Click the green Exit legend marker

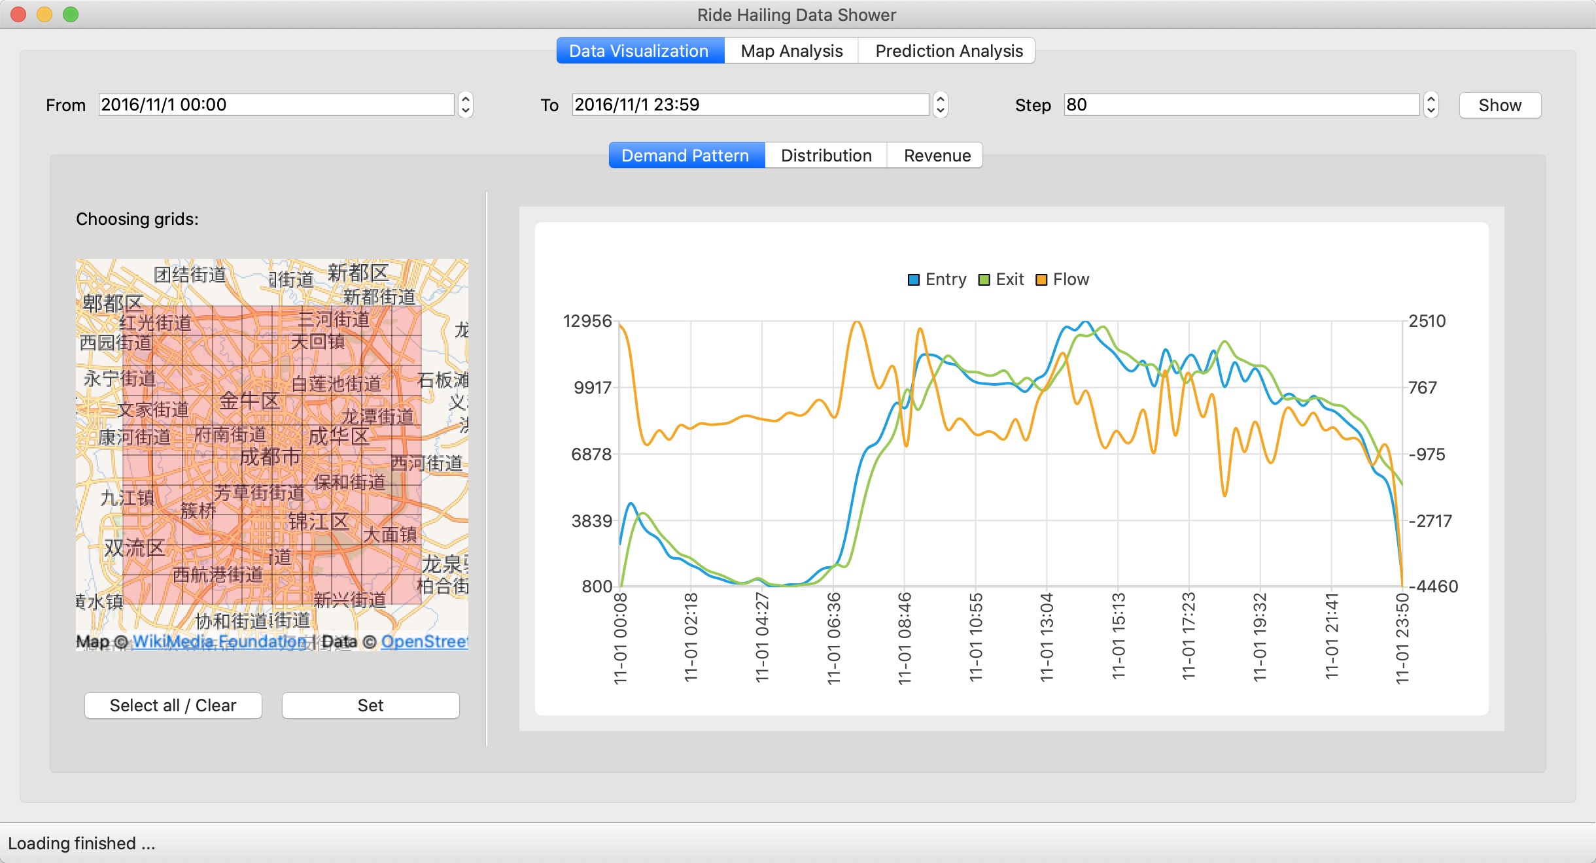tap(984, 280)
